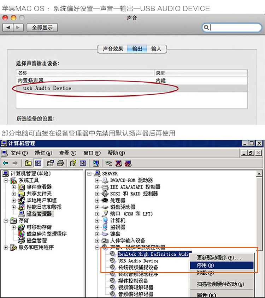
Task: Expand IDE ATA/ATAPI 控制器 category
Action: (97, 187)
